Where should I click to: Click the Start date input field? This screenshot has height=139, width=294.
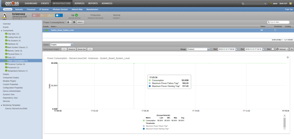[227, 49]
